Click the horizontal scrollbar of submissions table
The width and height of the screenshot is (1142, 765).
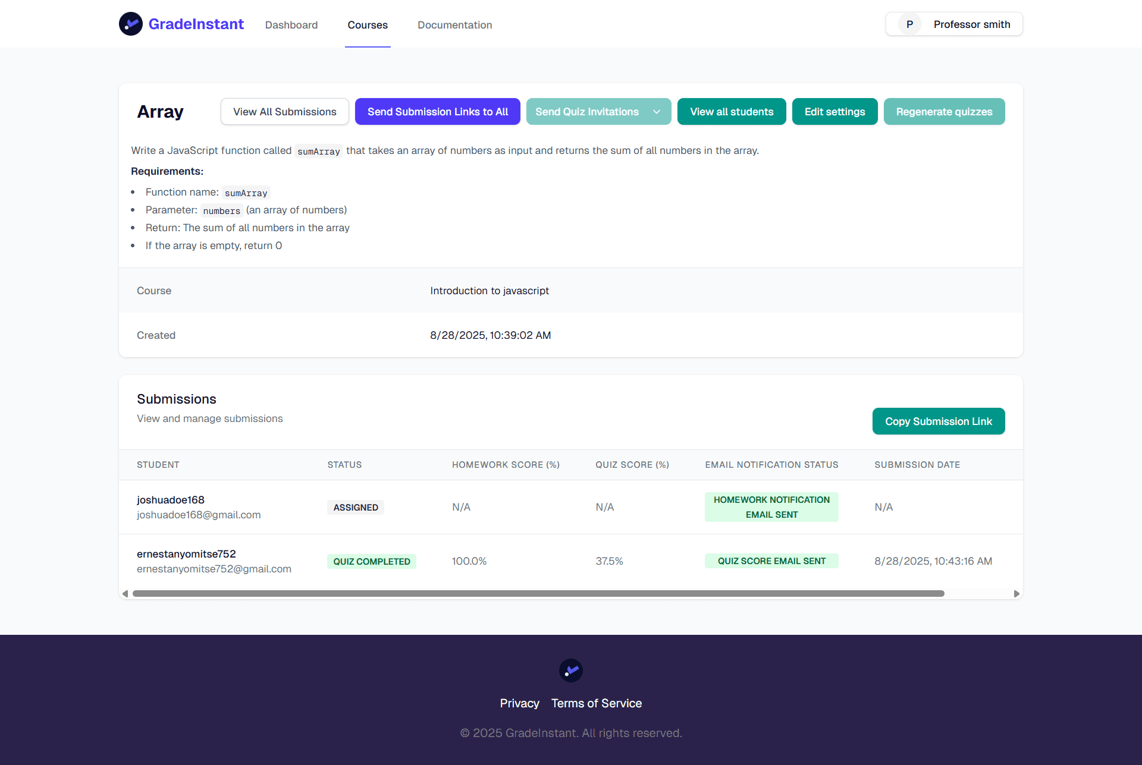538,594
